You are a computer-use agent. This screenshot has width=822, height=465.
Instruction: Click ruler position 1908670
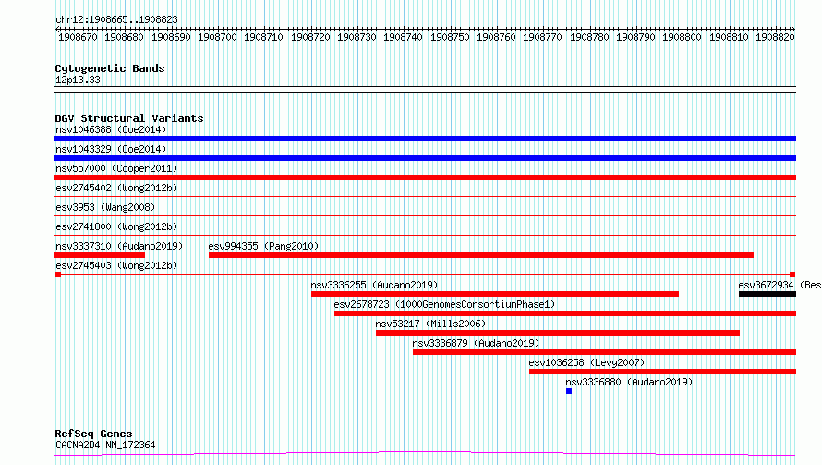[78, 37]
